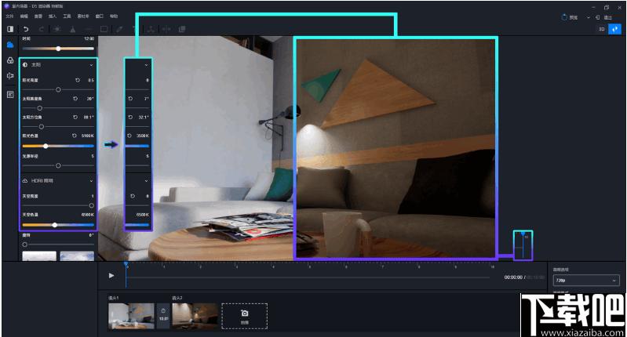Click the blue timeline playhead marker
The width and height of the screenshot is (627, 337).
126,264
